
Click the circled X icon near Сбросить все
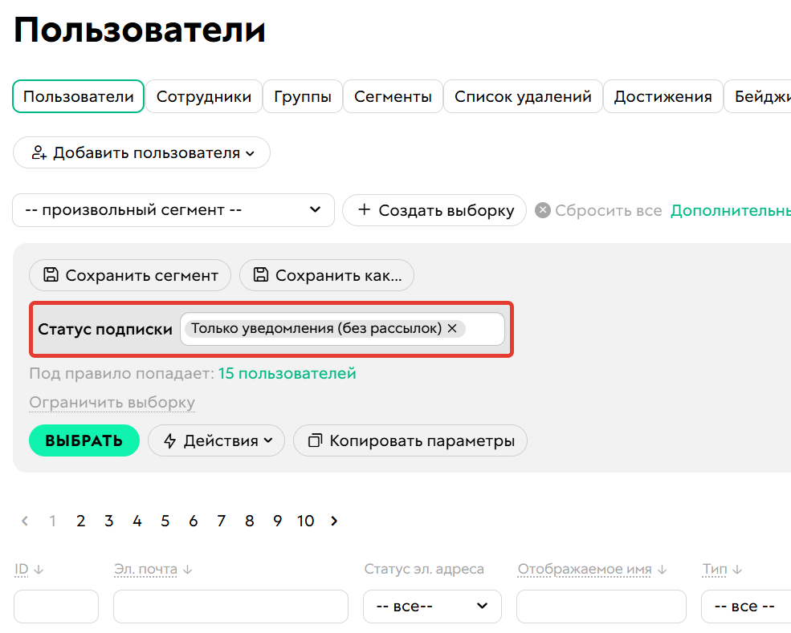click(542, 210)
